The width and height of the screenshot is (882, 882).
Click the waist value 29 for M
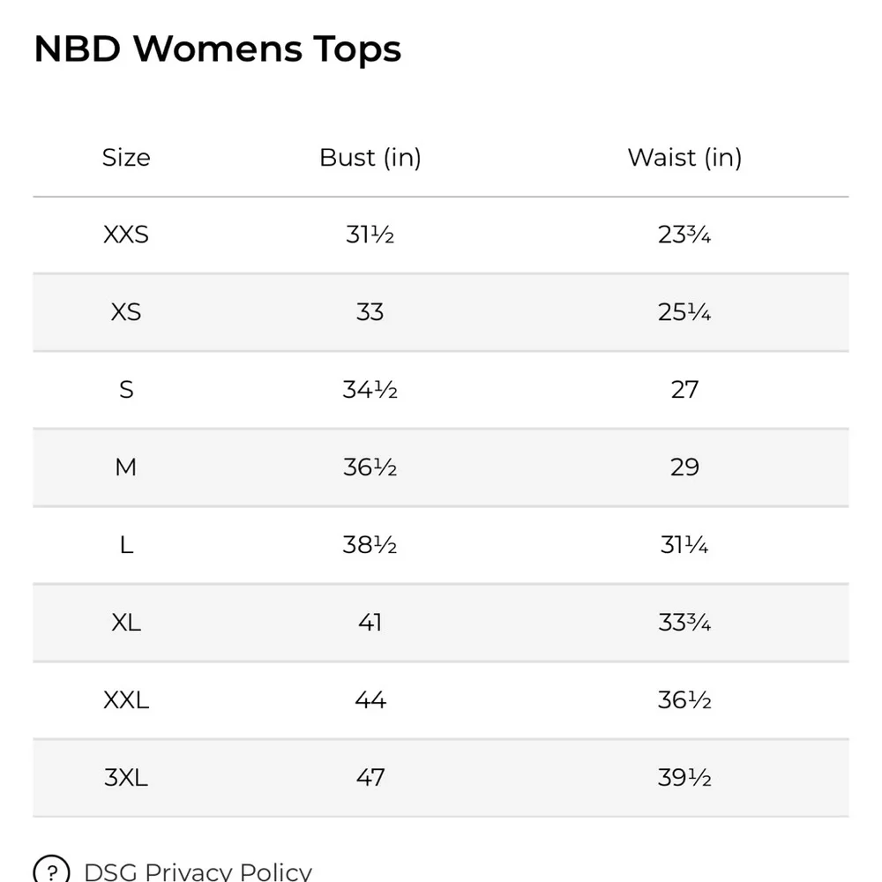click(x=684, y=467)
